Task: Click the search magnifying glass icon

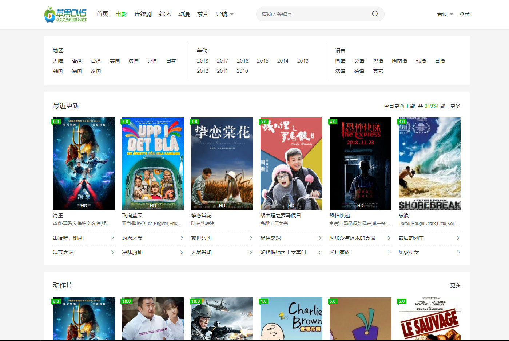Action: pyautogui.click(x=375, y=14)
